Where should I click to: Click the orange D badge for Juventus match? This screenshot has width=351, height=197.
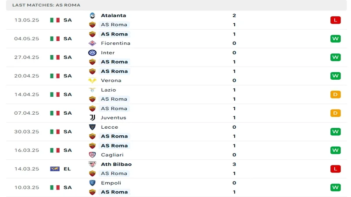pos(336,113)
